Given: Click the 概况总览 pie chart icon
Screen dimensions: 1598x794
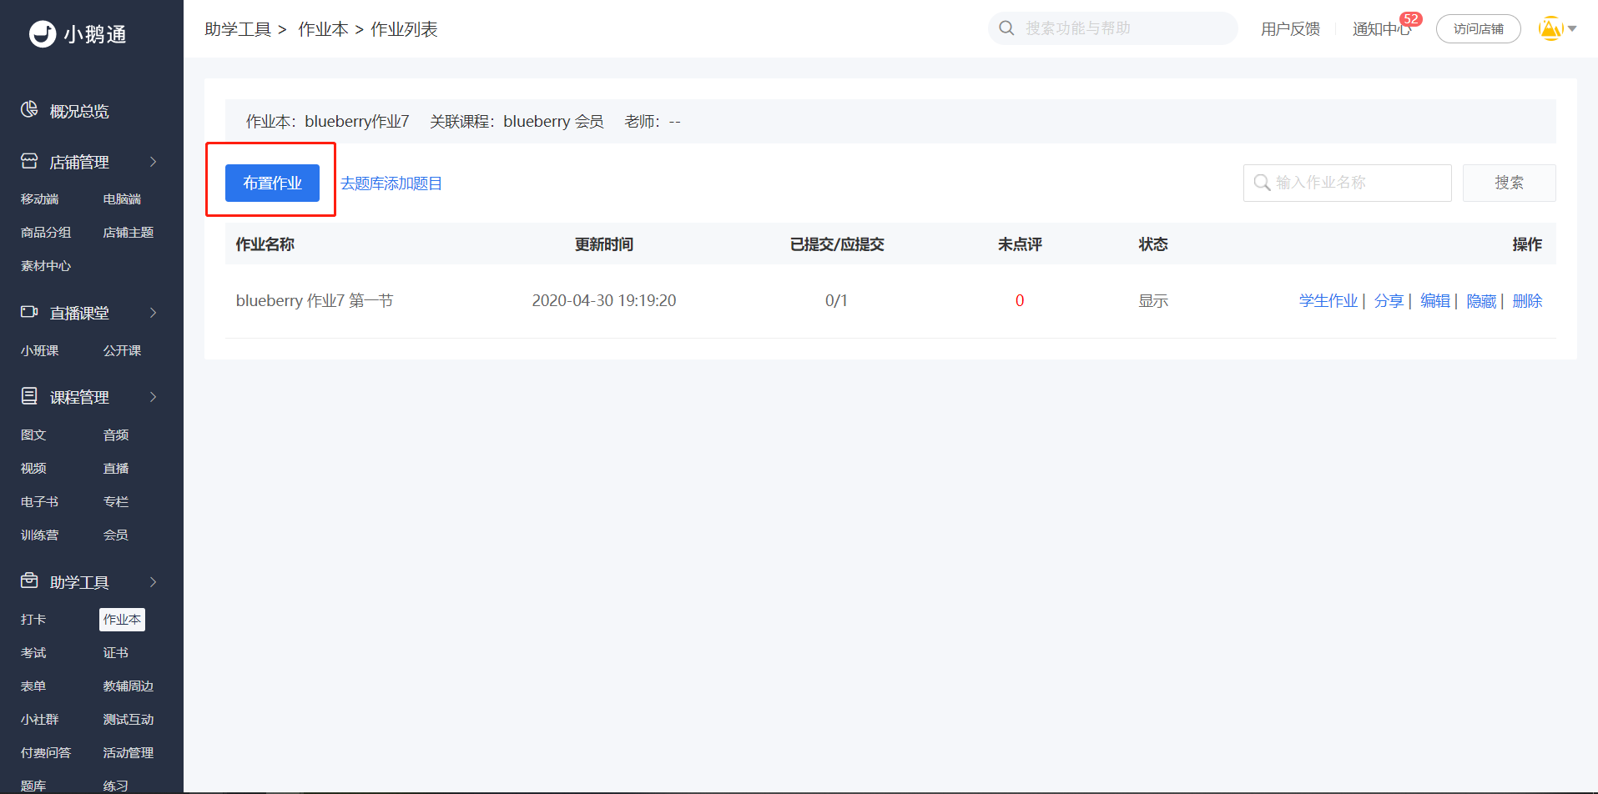Looking at the screenshot, I should 29,110.
